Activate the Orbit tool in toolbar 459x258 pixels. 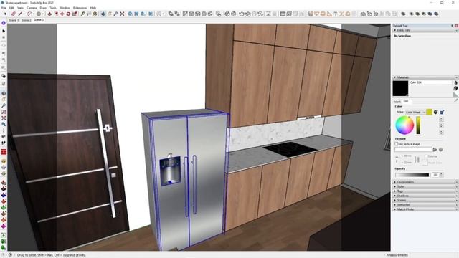(103, 14)
